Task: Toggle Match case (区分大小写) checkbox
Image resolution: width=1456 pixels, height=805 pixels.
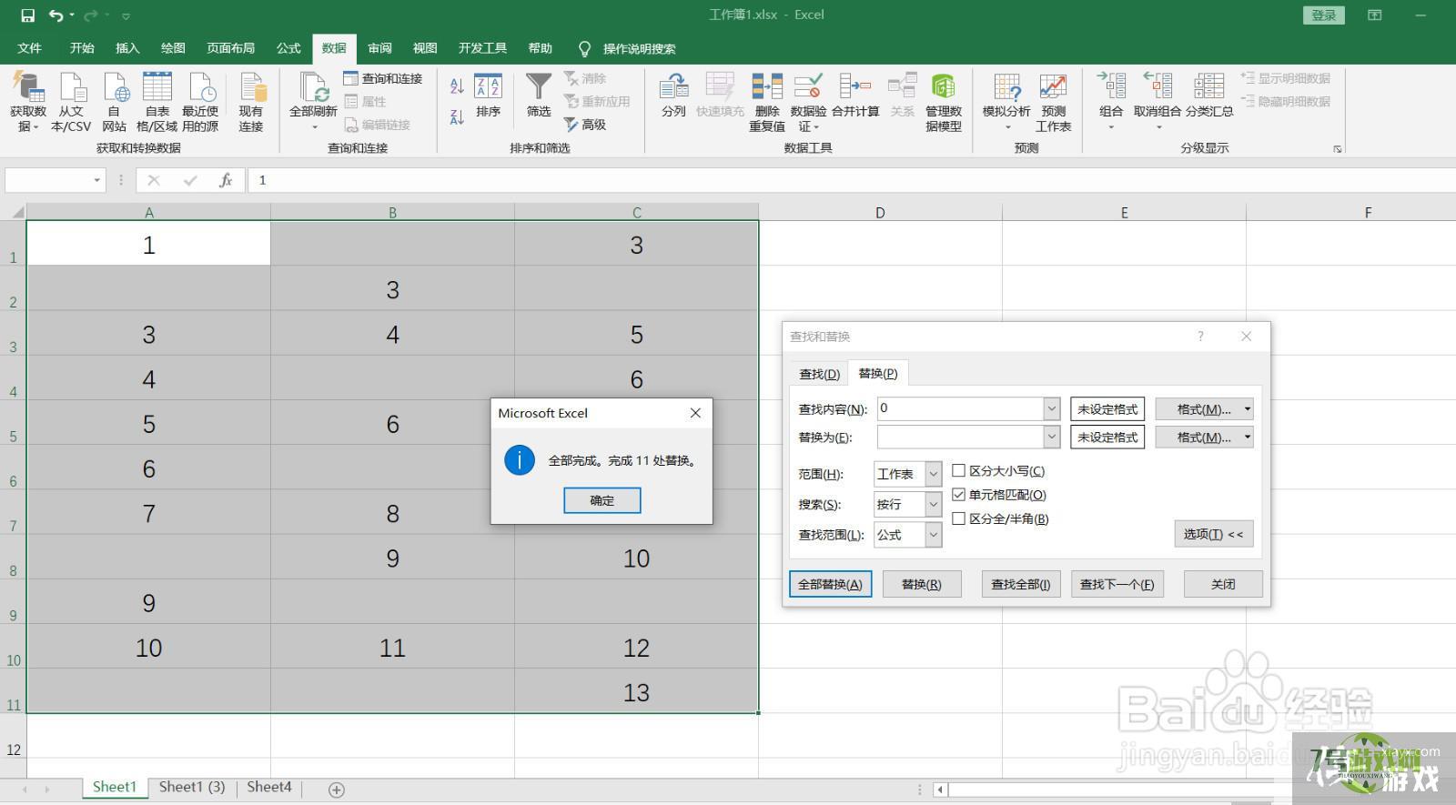Action: (958, 470)
